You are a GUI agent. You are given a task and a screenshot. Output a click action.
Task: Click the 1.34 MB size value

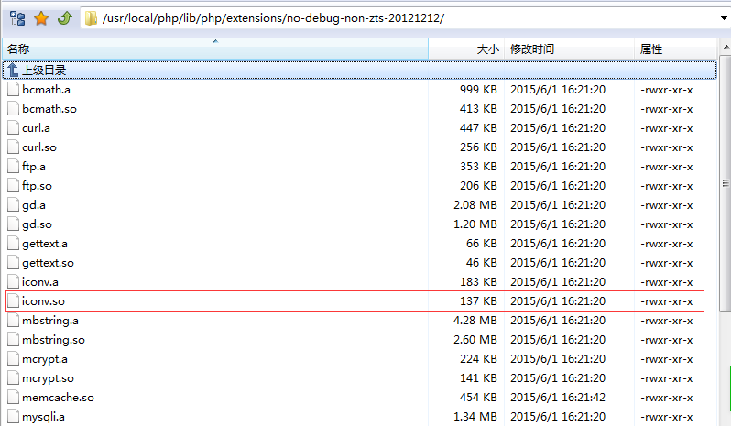point(475,417)
